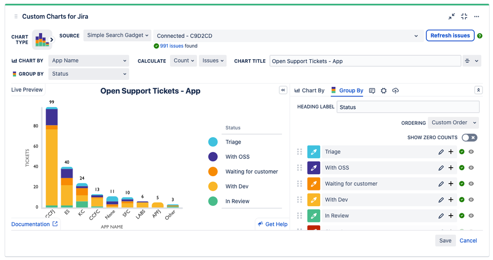The height and width of the screenshot is (260, 493).
Task: Pick color for the With OSS status
Action: [x=313, y=168]
